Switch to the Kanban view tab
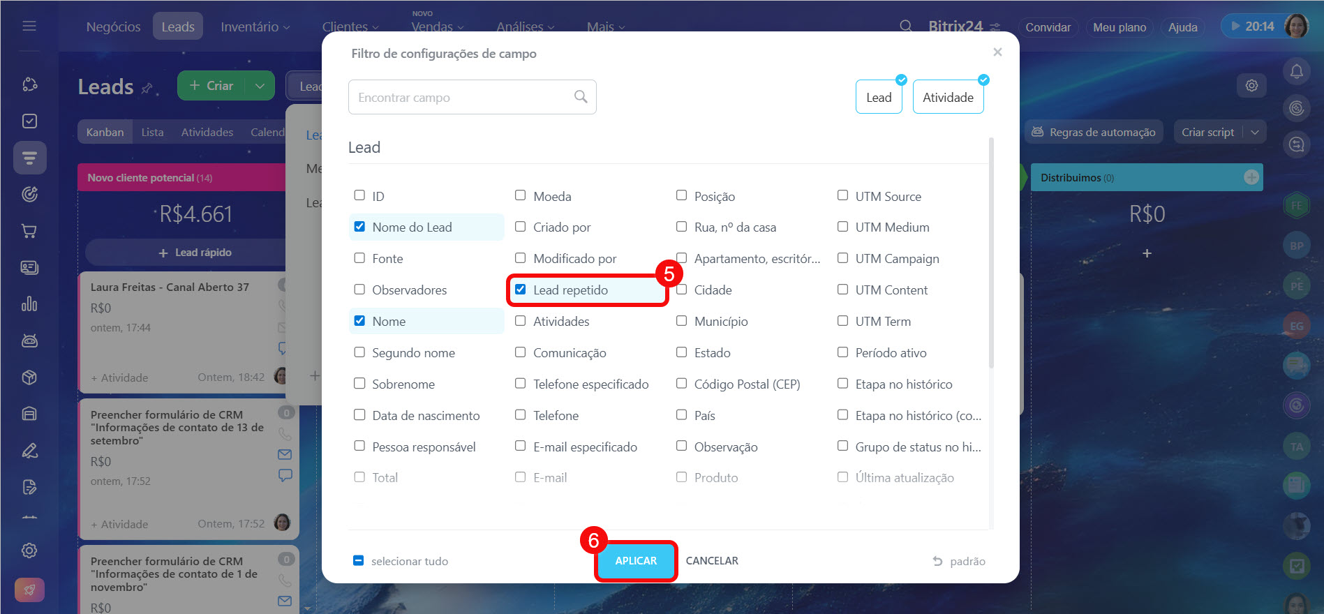The image size is (1324, 614). [x=105, y=132]
